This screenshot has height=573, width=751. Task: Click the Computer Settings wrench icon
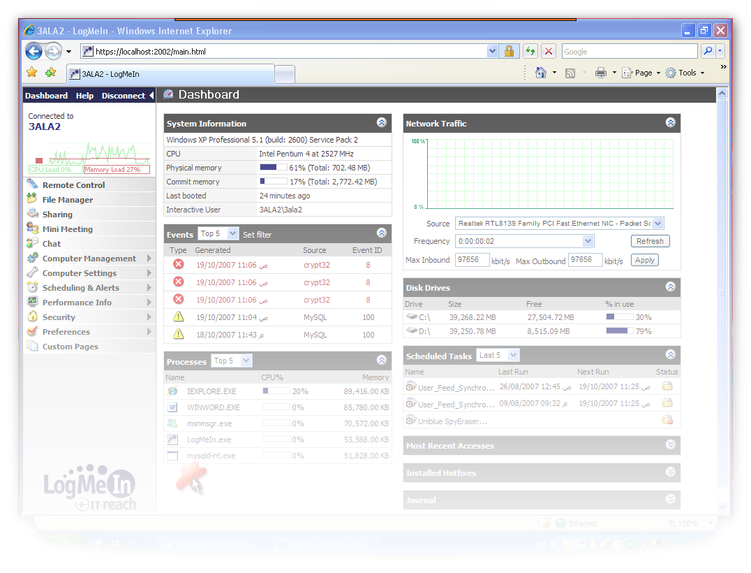click(33, 273)
